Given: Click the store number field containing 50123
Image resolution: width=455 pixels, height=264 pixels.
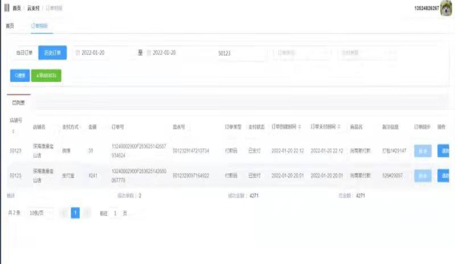Looking at the screenshot, I should tap(240, 53).
